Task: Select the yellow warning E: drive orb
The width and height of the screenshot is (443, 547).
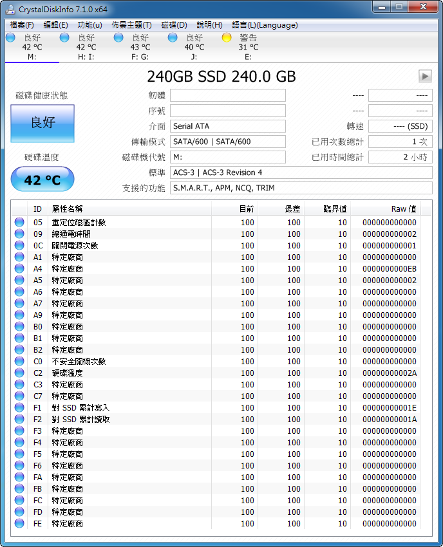Action: click(x=227, y=37)
